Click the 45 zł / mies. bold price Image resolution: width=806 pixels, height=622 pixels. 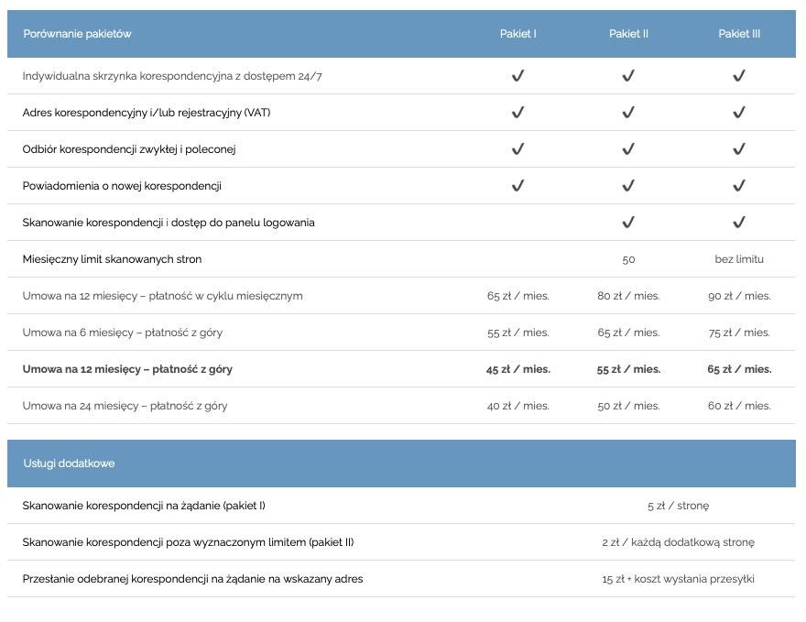517,369
